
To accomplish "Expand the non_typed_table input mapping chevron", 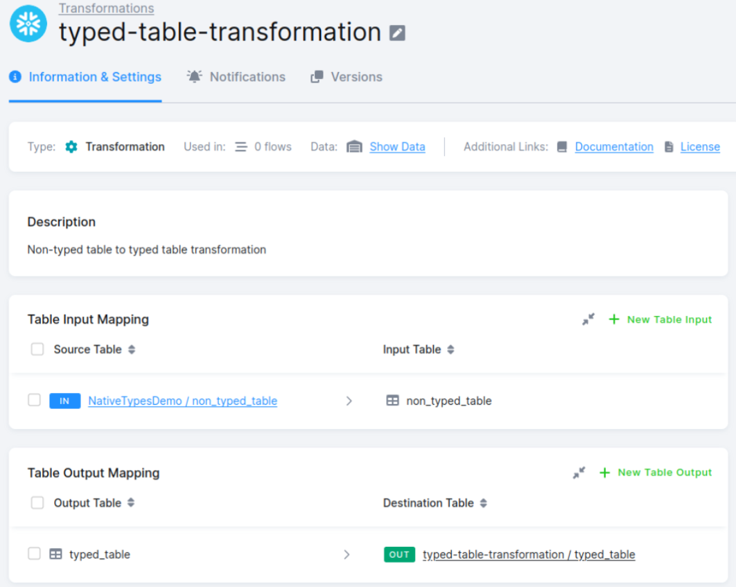I will click(x=349, y=401).
